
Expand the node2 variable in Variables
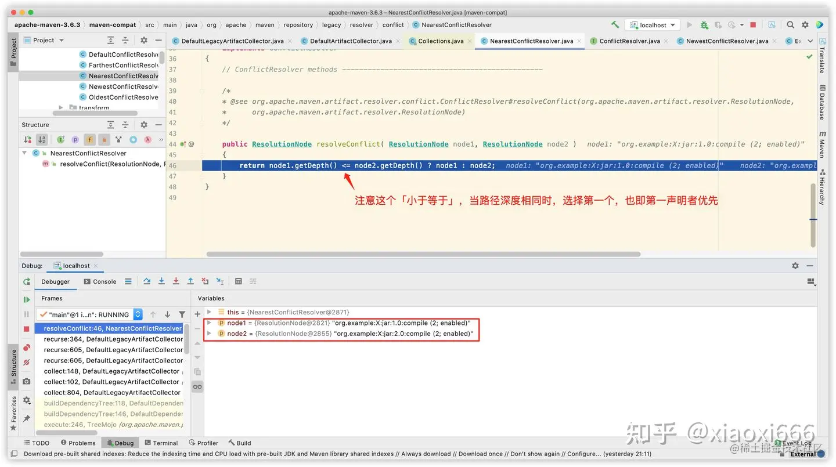point(210,334)
